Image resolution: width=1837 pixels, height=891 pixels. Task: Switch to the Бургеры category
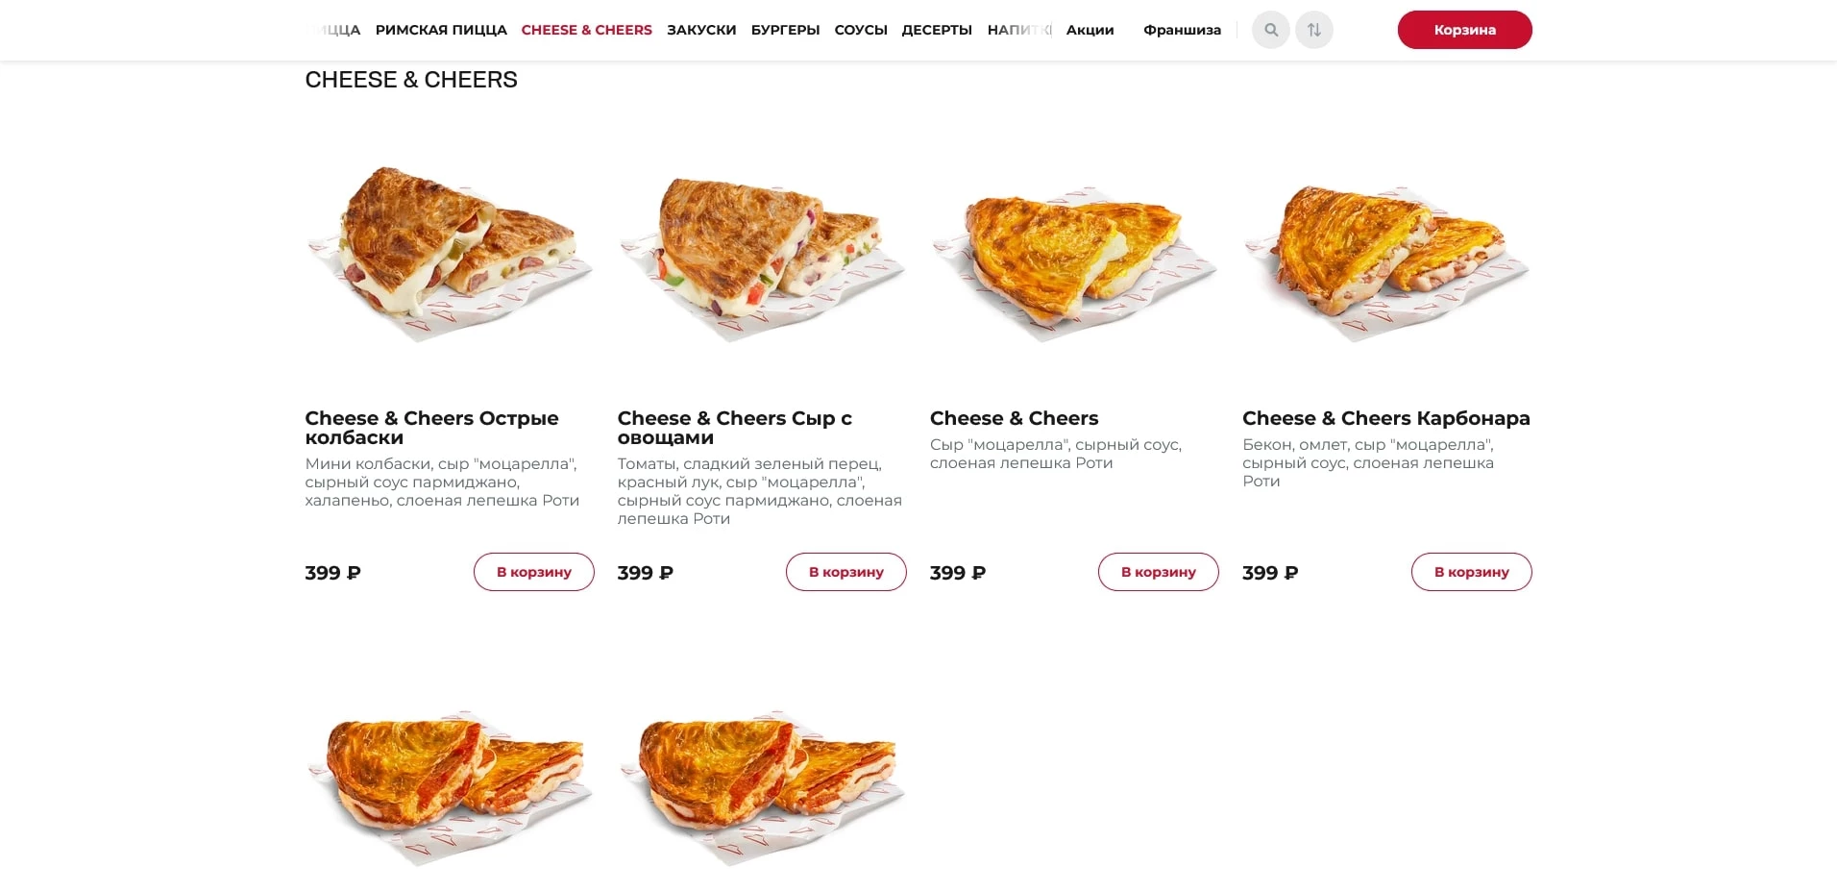pyautogui.click(x=785, y=30)
